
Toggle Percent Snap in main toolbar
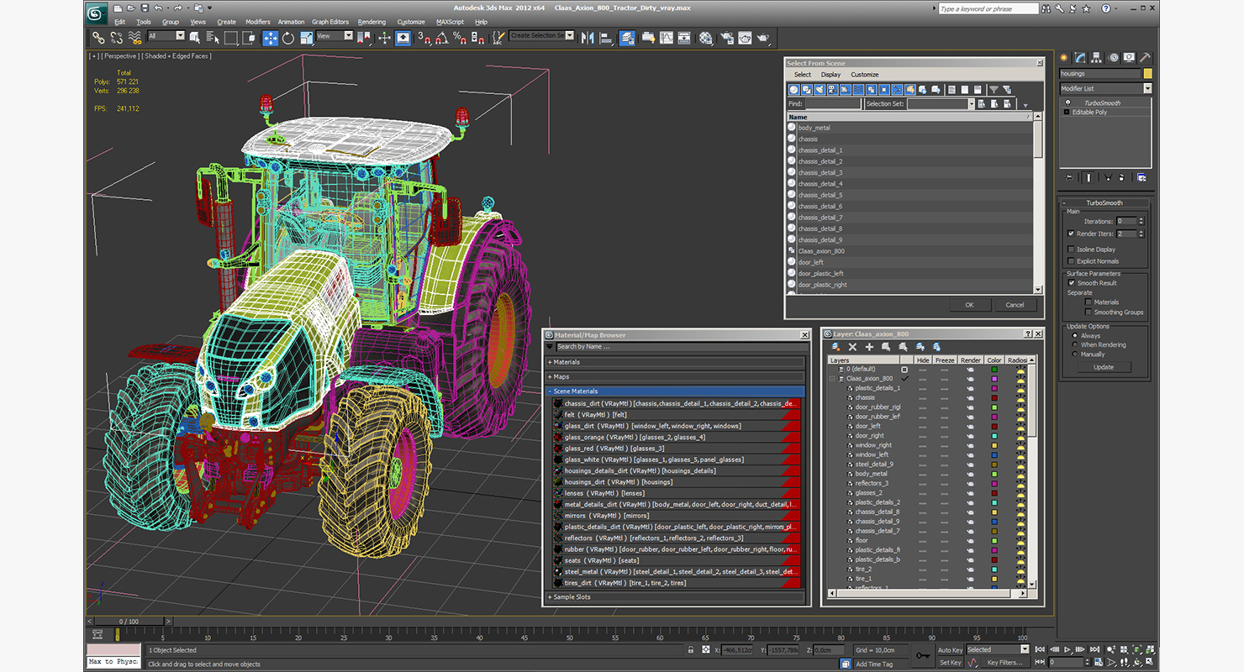[x=460, y=38]
